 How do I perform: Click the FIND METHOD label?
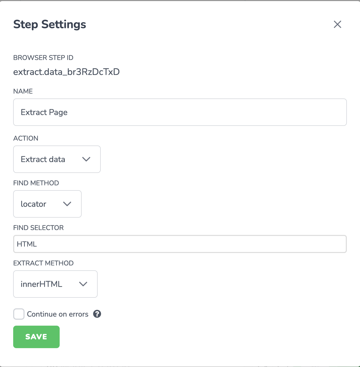(36, 183)
